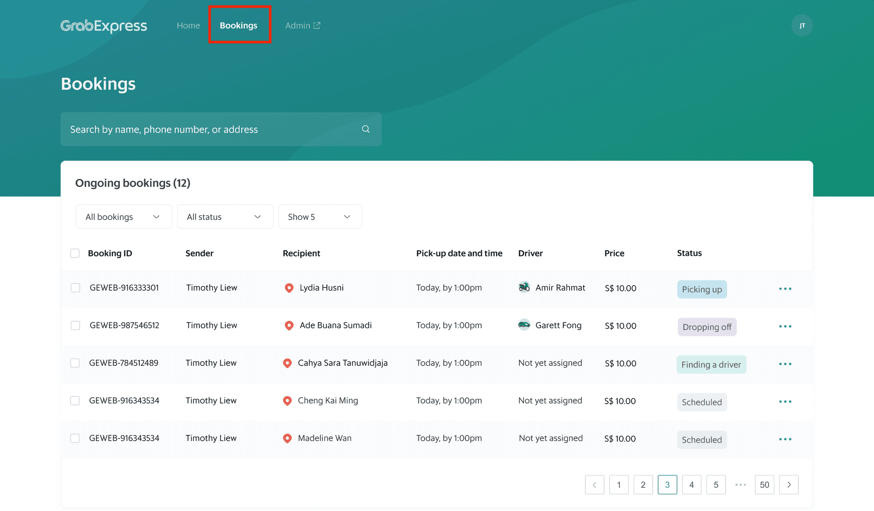Viewport: 874px width, 511px height.
Task: Open the All bookings dropdown
Action: 124,217
